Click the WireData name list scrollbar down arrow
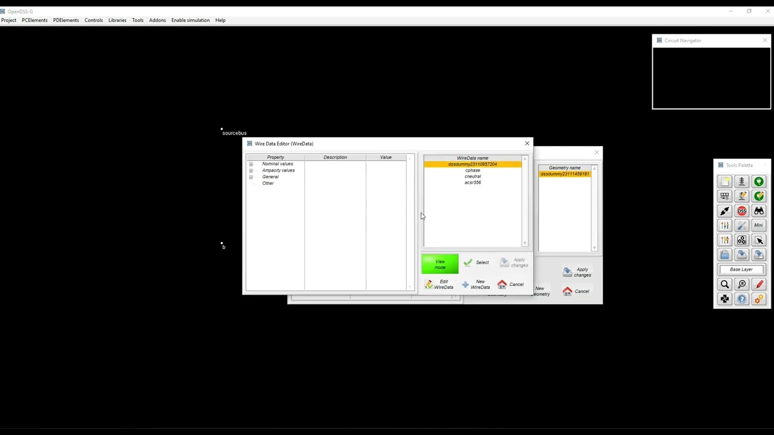This screenshot has width=774, height=435. point(525,243)
